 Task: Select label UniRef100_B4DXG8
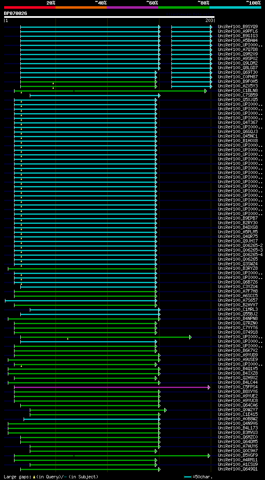coord(238,228)
